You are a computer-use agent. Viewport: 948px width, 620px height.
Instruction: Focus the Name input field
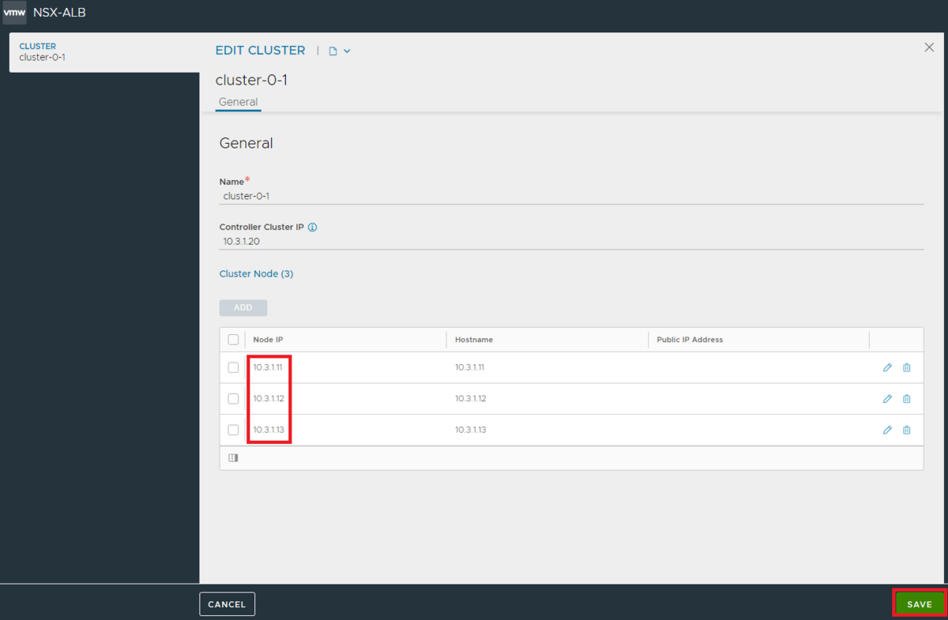pyautogui.click(x=571, y=196)
